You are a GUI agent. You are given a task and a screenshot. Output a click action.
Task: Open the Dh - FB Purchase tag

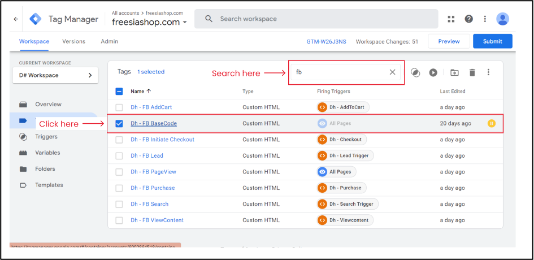pyautogui.click(x=153, y=188)
